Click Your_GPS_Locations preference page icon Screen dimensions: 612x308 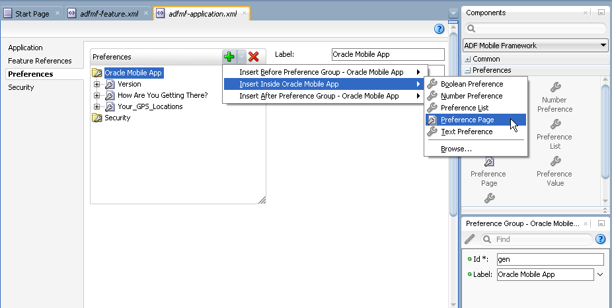pyautogui.click(x=110, y=106)
